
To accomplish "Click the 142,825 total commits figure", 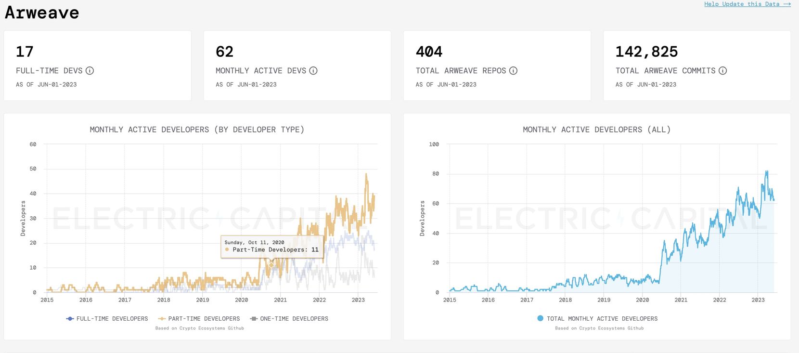I will click(646, 52).
